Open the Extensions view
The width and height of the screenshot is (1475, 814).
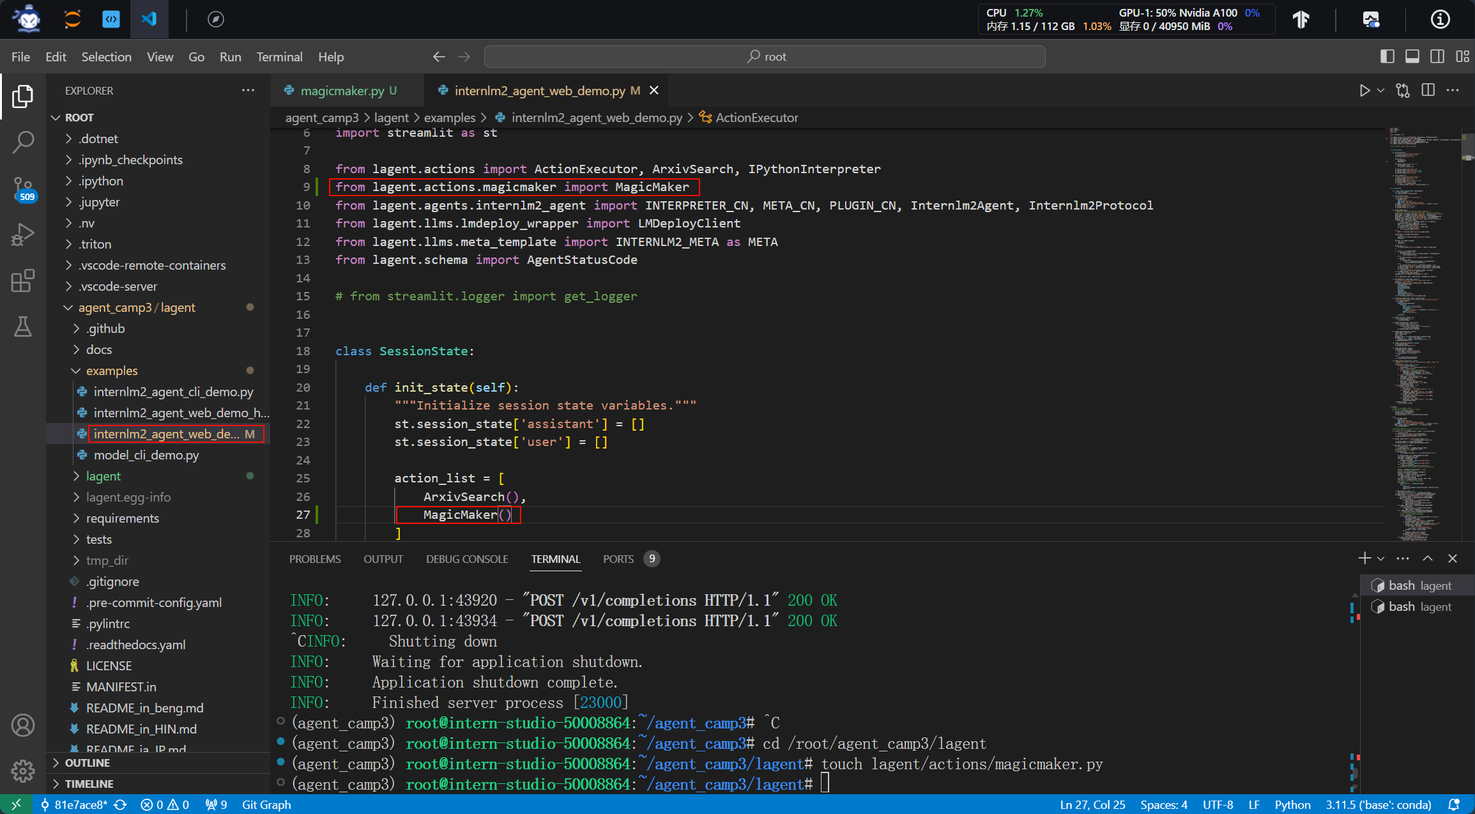click(23, 281)
